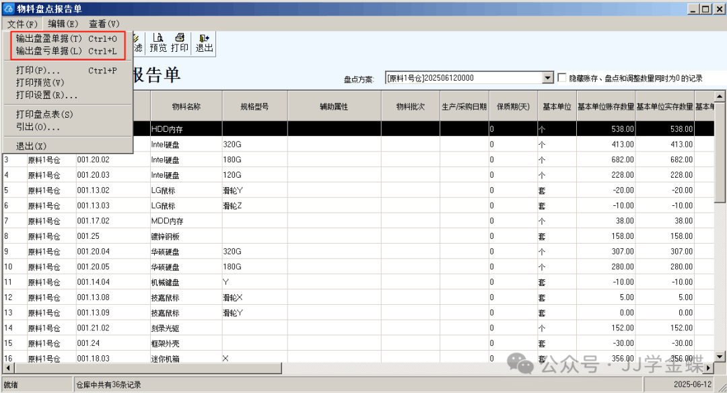This screenshot has height=393, width=727.
Task: Click the Print (打印) toolbar icon
Action: (180, 43)
